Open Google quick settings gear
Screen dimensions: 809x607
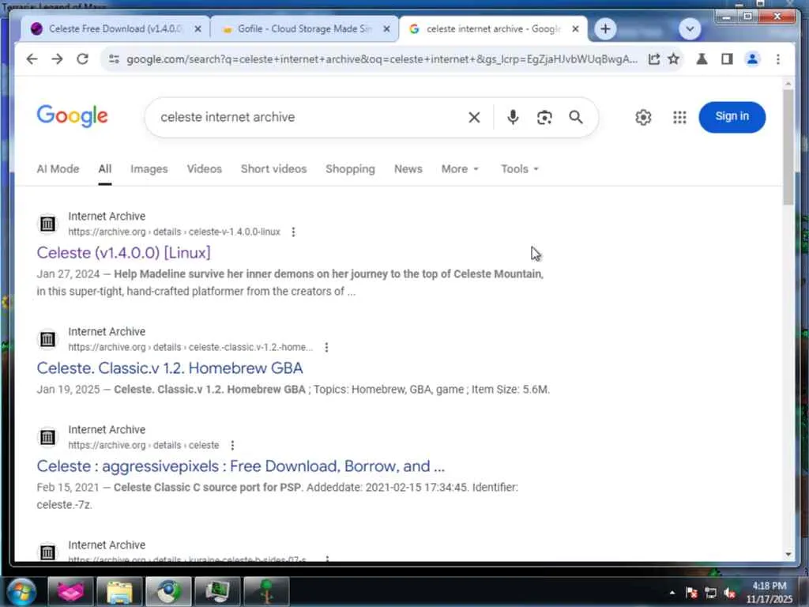pos(643,118)
